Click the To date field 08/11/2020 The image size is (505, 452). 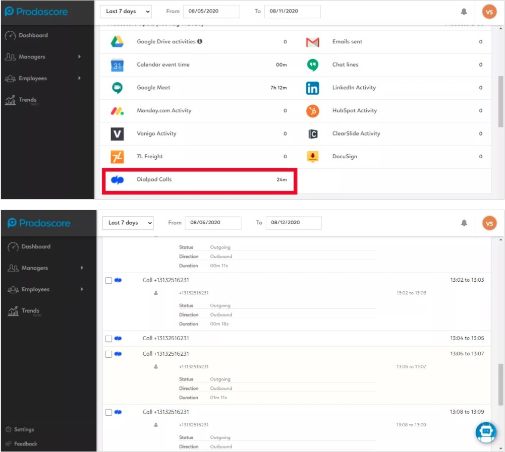292,11
